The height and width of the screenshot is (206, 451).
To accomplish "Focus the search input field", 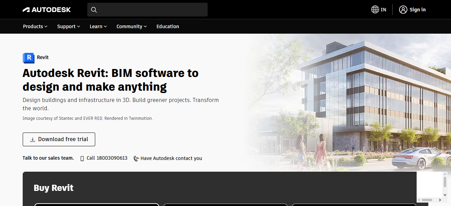I will 147,10.
